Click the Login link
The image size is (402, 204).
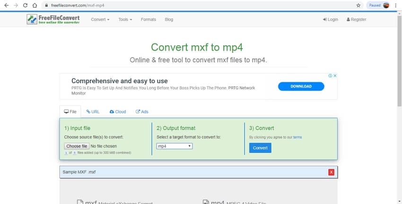(x=331, y=19)
